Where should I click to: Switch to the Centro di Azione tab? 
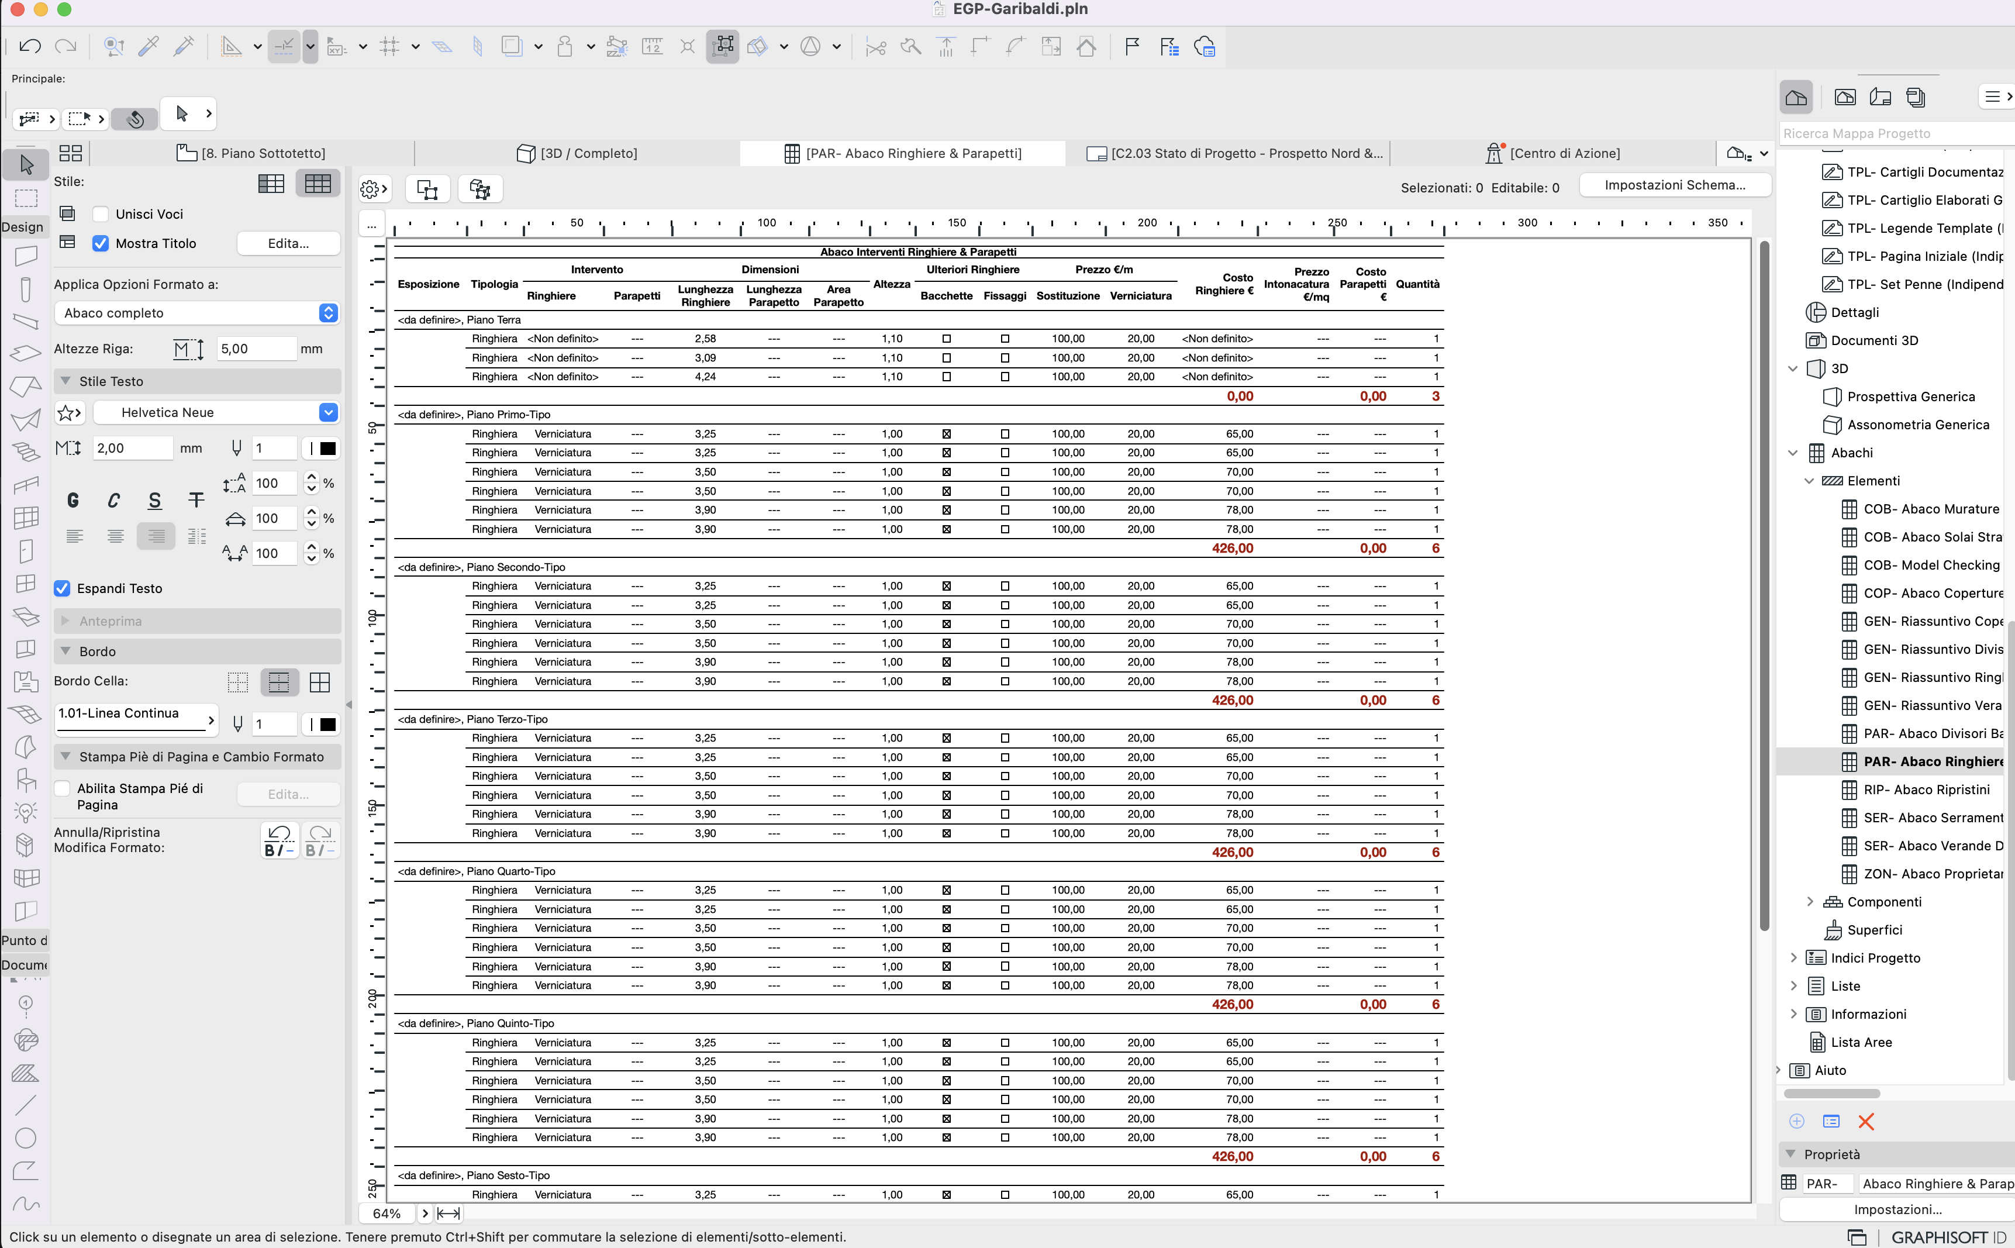1553,154
